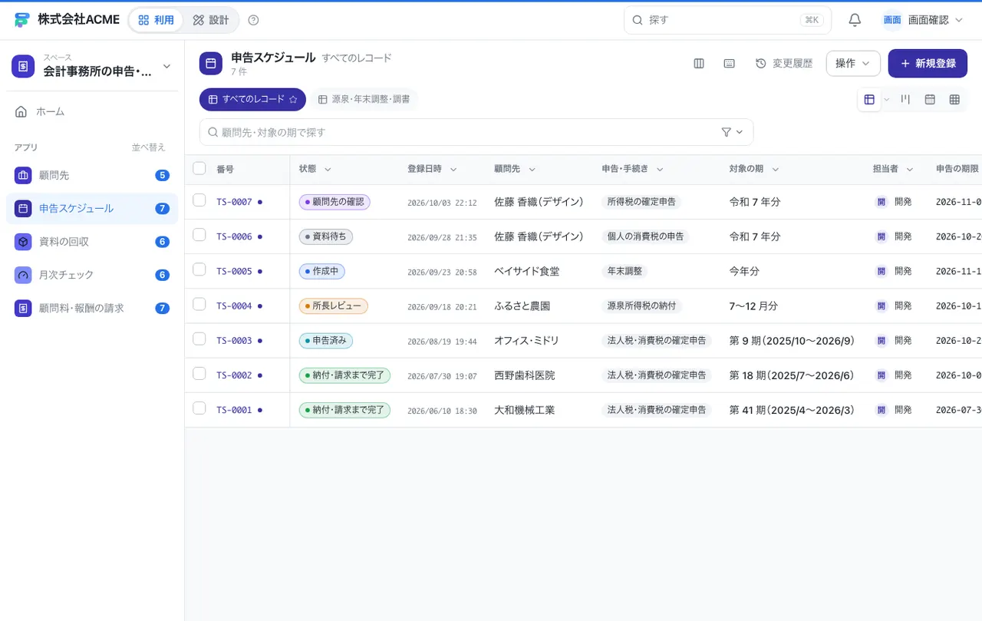Screen dimensions: 982x621
Task: Click the keyboard shortcuts icon
Action: [x=730, y=64]
